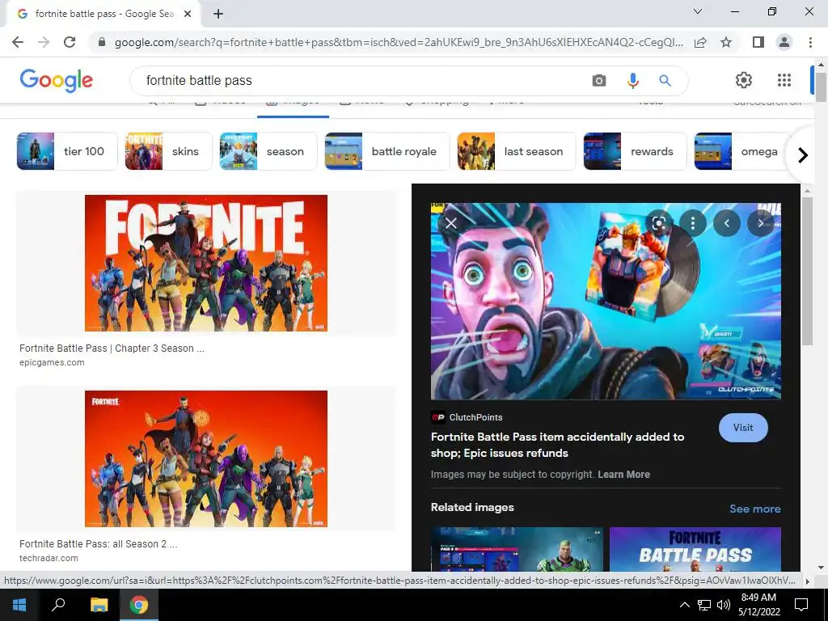Open the techradar.com Fortnite thumbnail

[x=206, y=459]
